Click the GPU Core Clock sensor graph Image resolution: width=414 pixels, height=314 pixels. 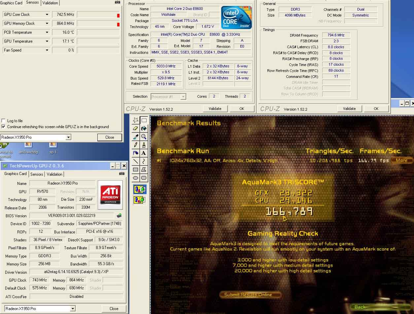(x=98, y=15)
